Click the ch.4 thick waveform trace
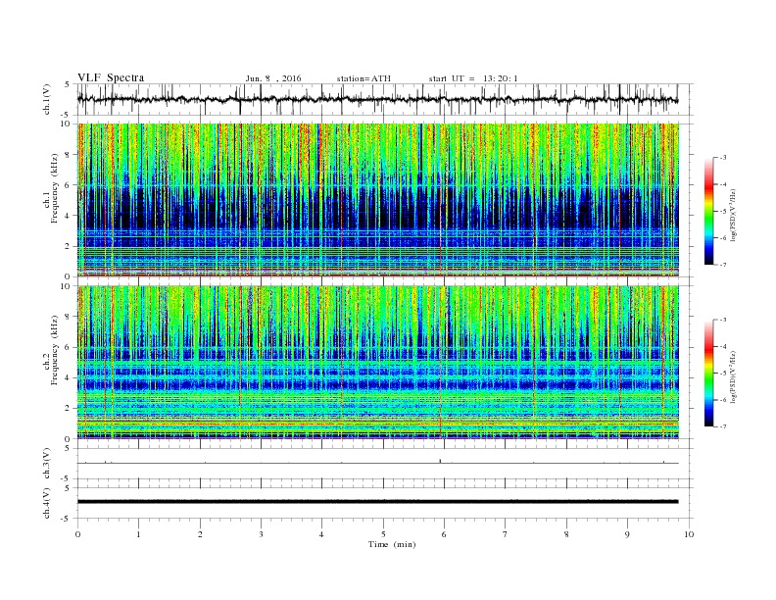This screenshot has width=776, height=600. click(377, 502)
